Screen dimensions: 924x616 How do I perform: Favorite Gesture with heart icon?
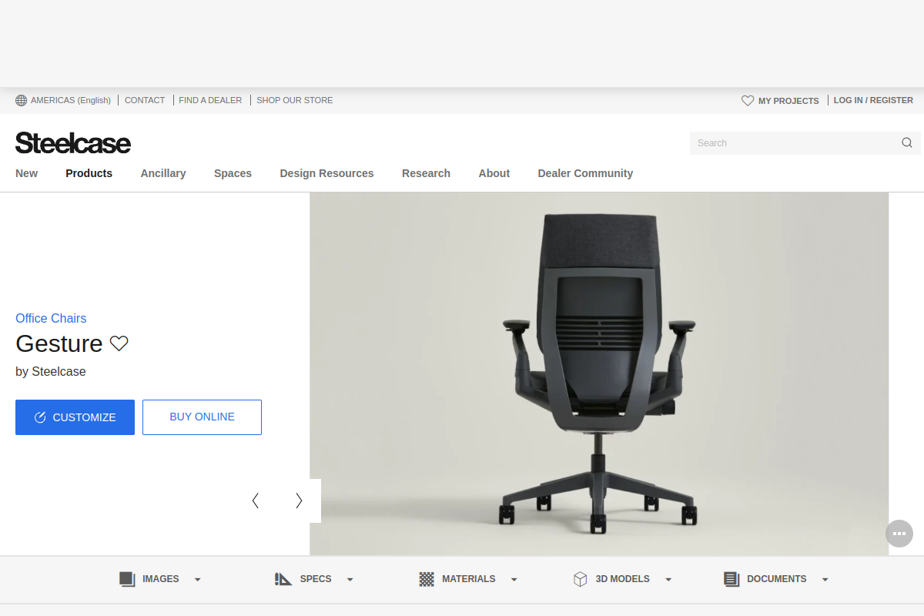point(119,343)
